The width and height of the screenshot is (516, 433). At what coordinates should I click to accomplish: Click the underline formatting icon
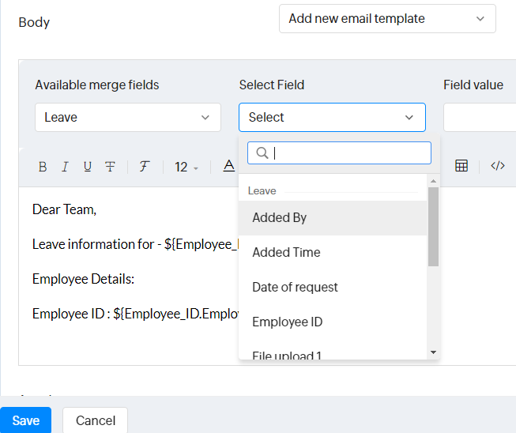87,167
